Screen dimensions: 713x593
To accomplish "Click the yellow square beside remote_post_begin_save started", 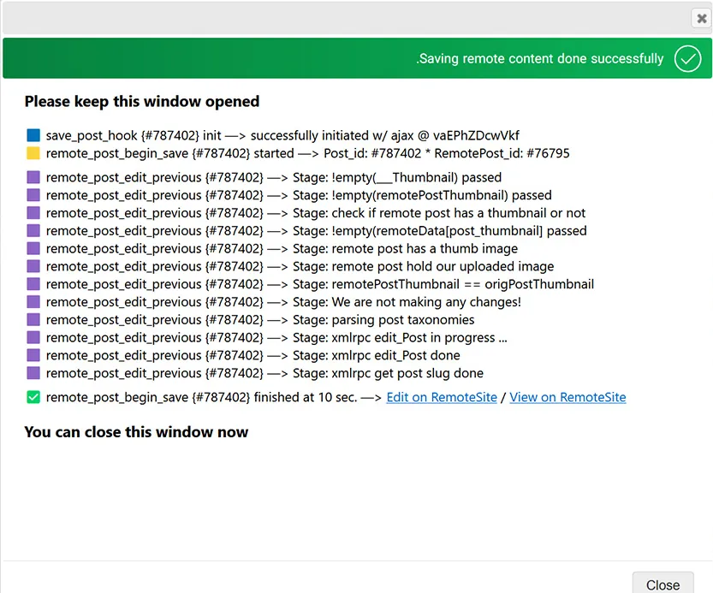I will coord(33,153).
